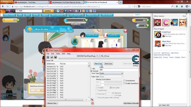Screen dimensions: 191x107
Task: Close the Wardrobe panel with the red X
Action: (125, 31)
